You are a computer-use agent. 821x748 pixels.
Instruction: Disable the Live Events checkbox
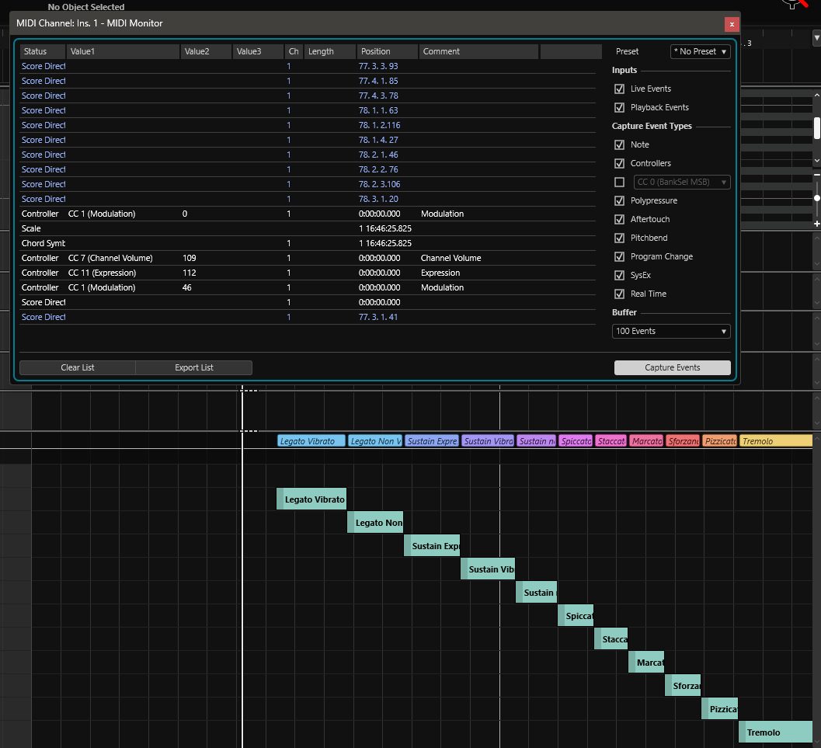(x=619, y=89)
